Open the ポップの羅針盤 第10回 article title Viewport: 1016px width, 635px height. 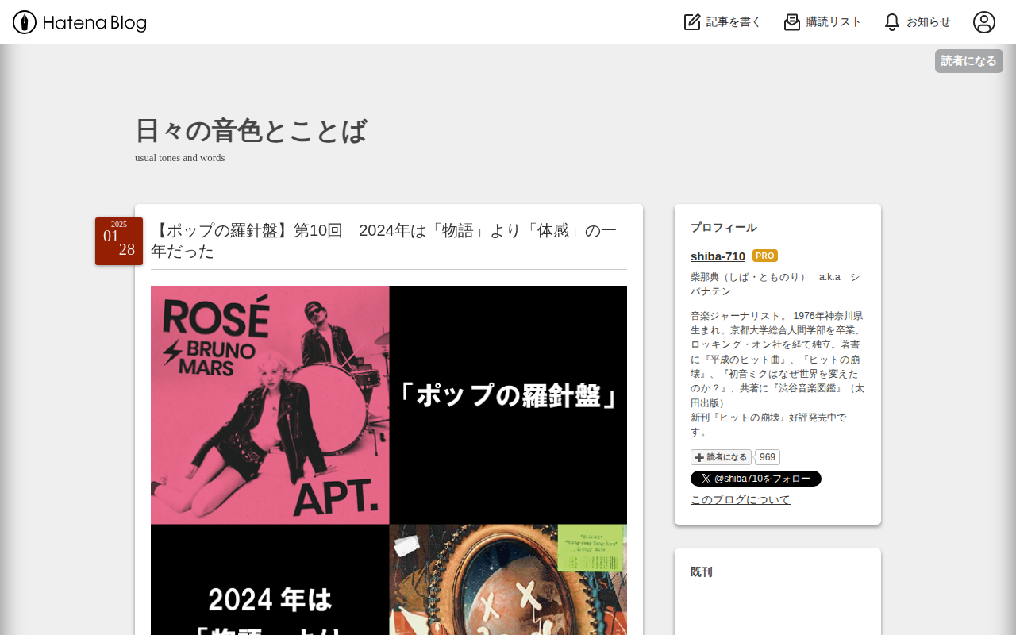(x=383, y=241)
